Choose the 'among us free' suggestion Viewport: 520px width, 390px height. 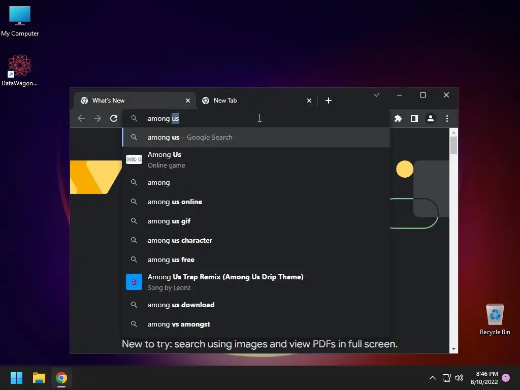click(x=256, y=259)
